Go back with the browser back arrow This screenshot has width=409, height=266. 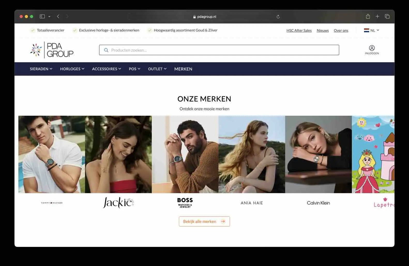pyautogui.click(x=58, y=16)
